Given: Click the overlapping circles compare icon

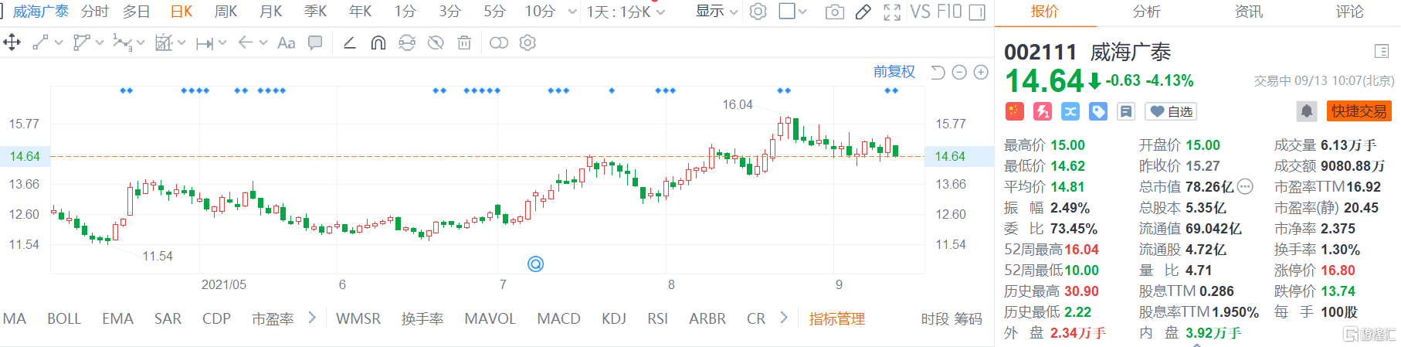Looking at the screenshot, I should [x=499, y=43].
